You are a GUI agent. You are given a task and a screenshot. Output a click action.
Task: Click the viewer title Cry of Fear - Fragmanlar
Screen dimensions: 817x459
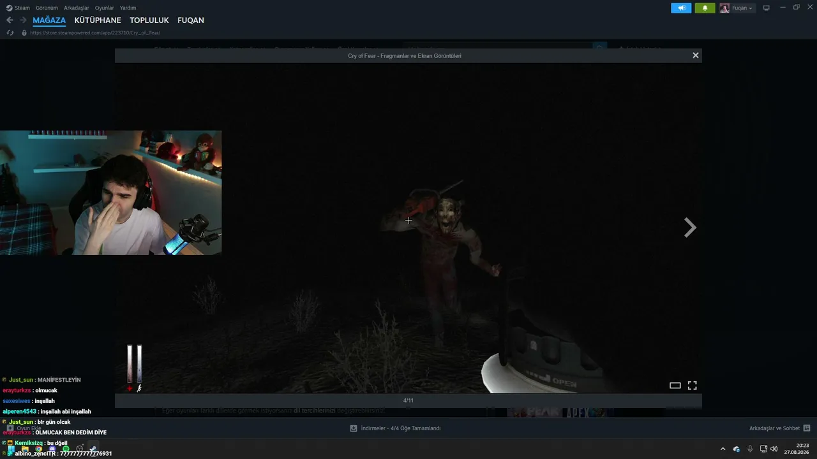(x=405, y=55)
